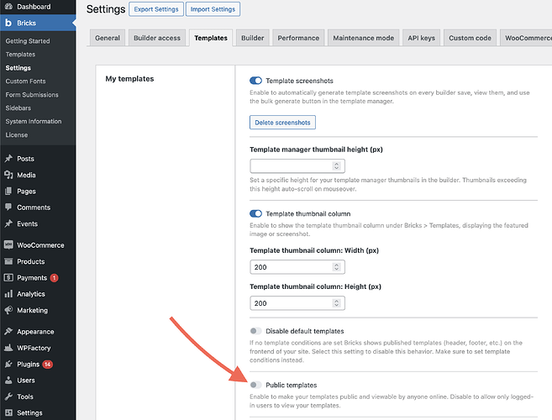The height and width of the screenshot is (420, 552).
Task: Click the WordPress Settings sliders icon
Action: 8,412
